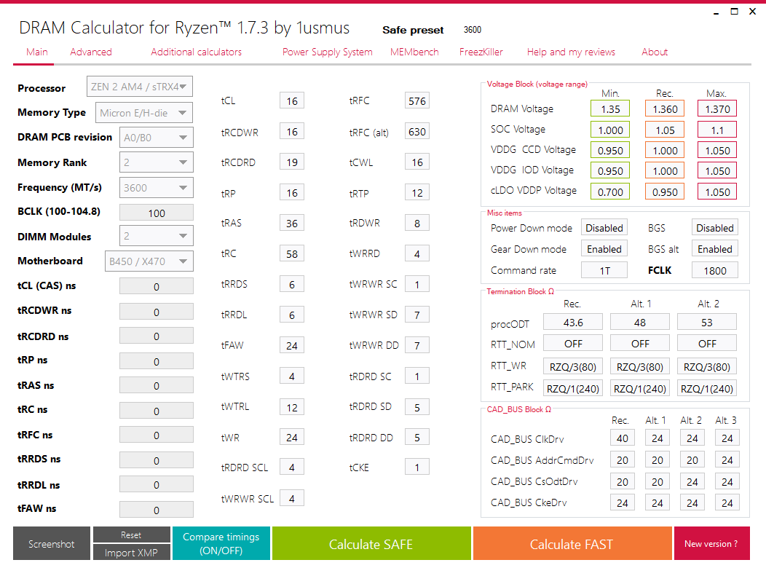
Task: Click the Reset button
Action: 131,534
